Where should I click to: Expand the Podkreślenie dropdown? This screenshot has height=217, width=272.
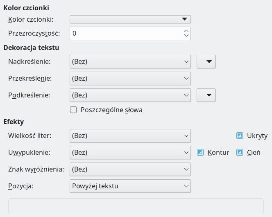[130, 95]
